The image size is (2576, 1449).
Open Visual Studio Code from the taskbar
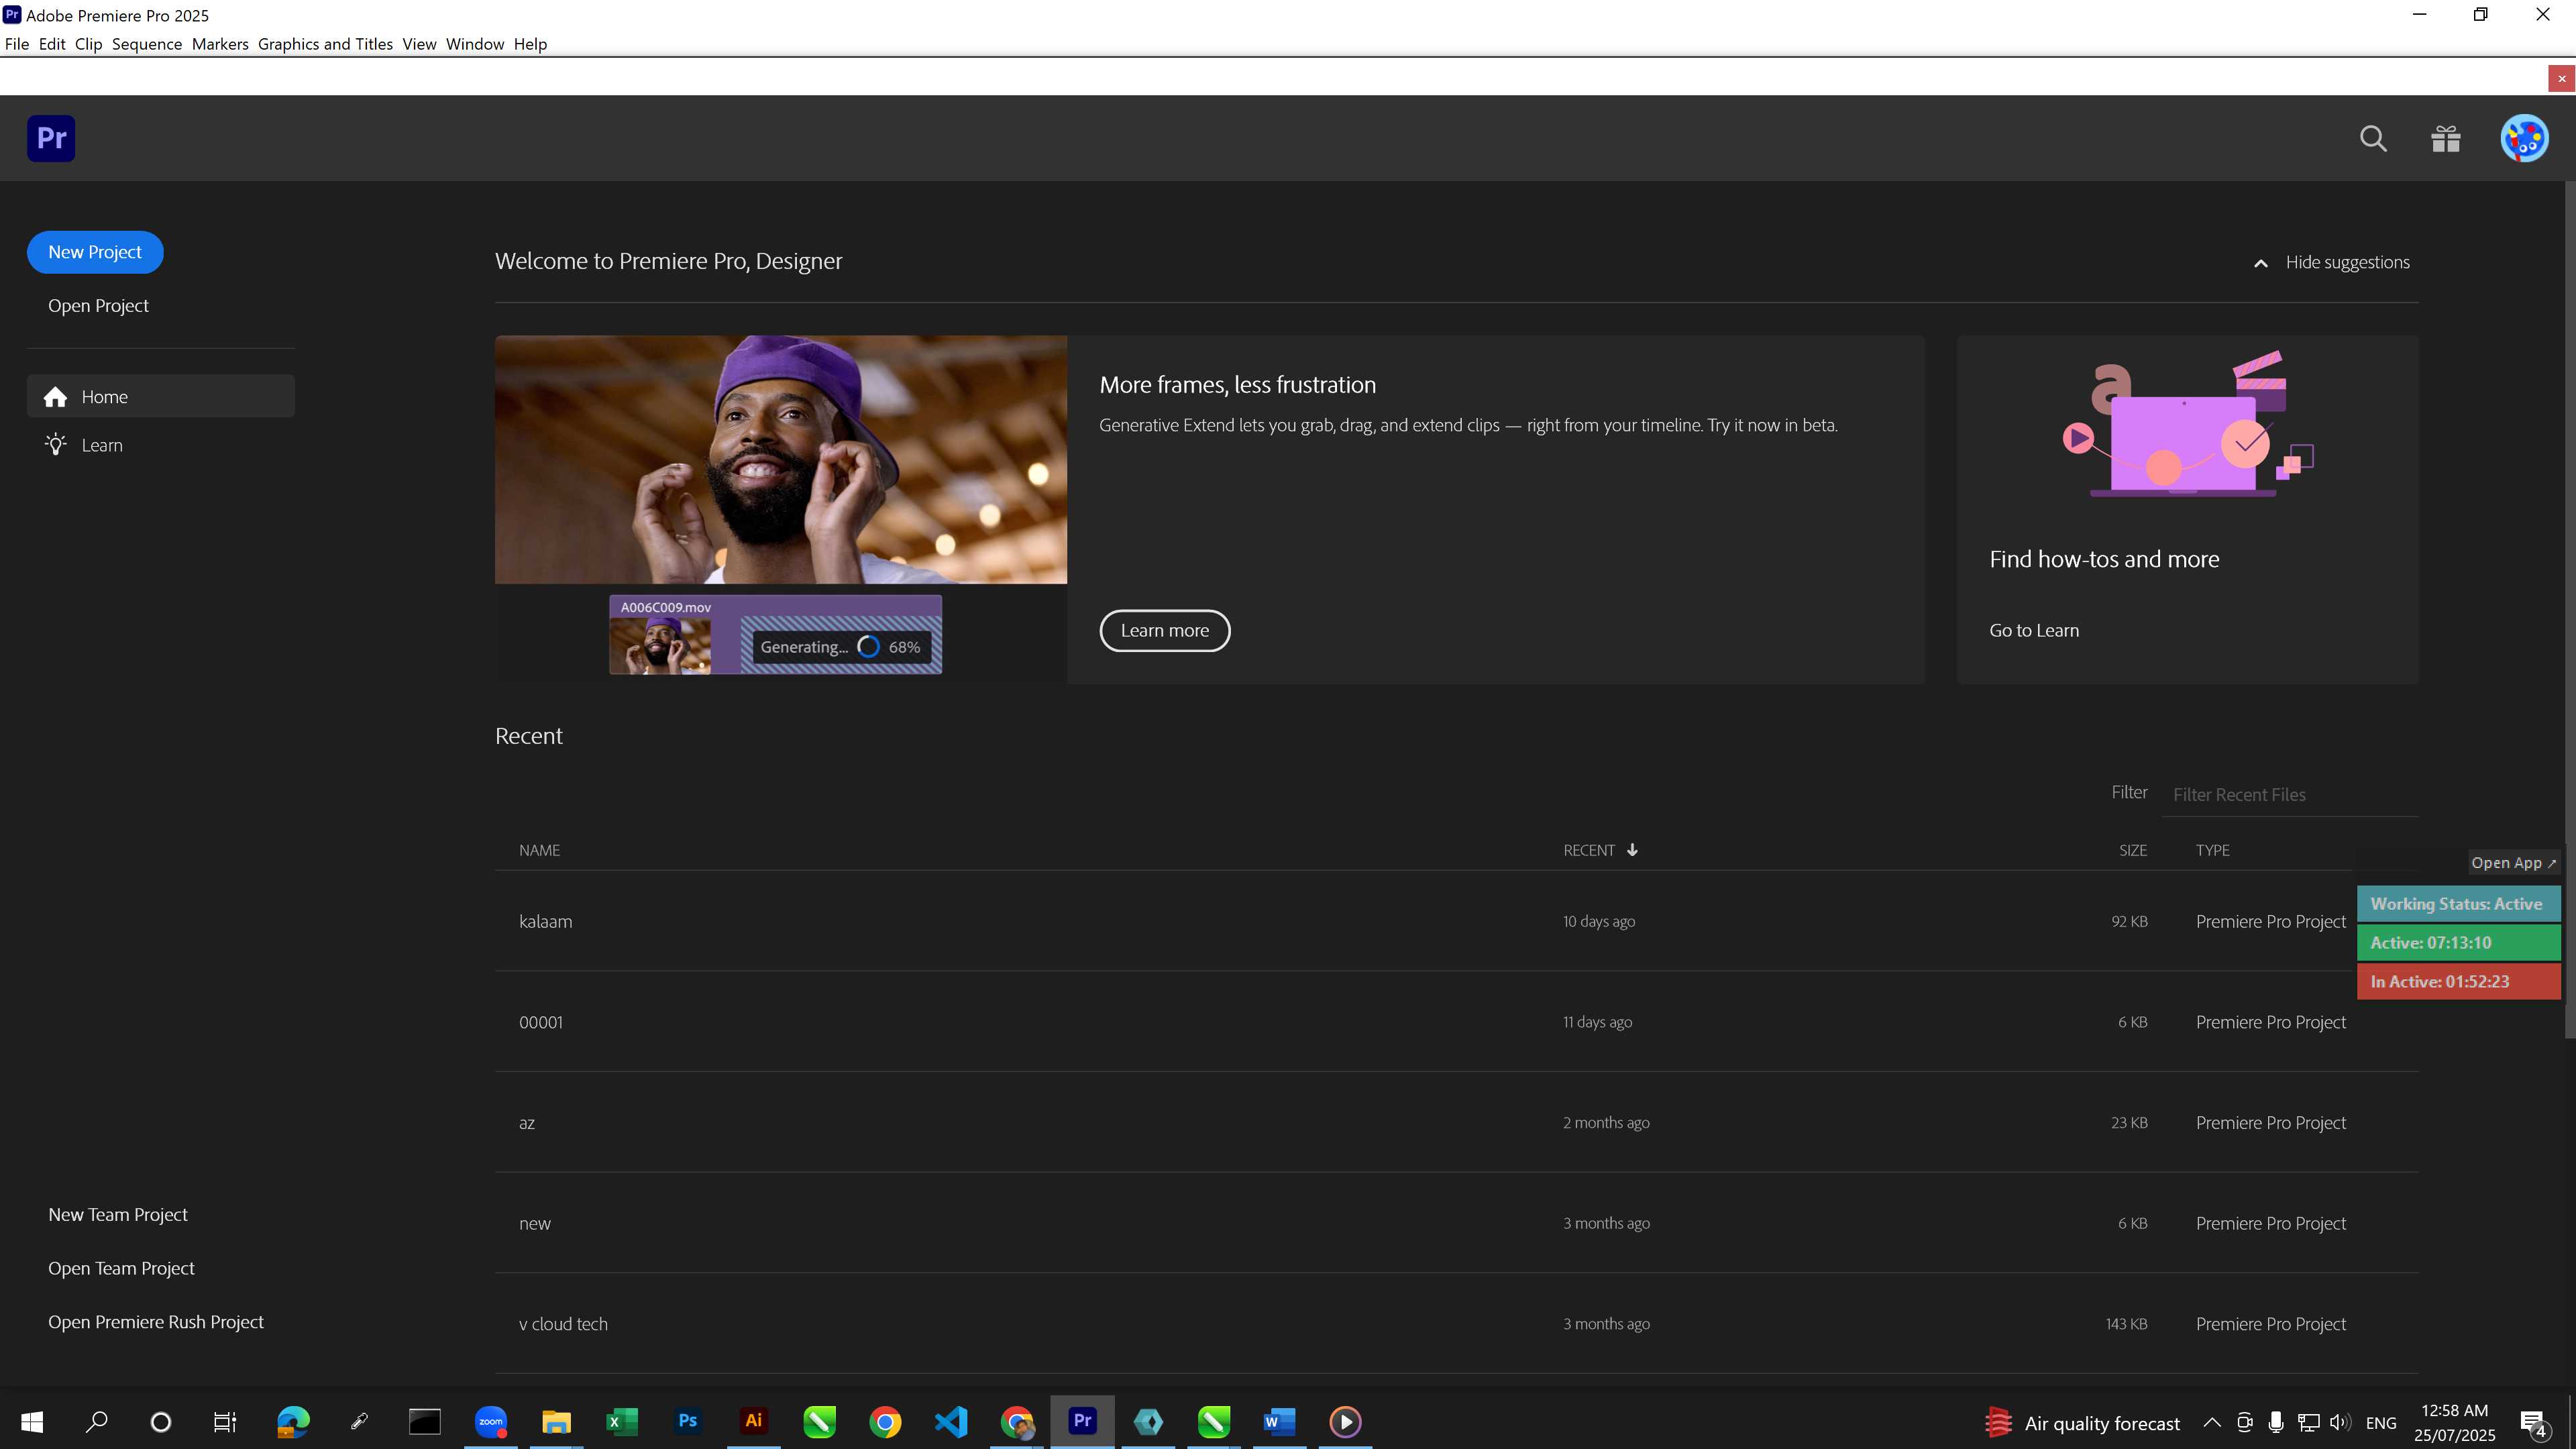click(x=951, y=1421)
